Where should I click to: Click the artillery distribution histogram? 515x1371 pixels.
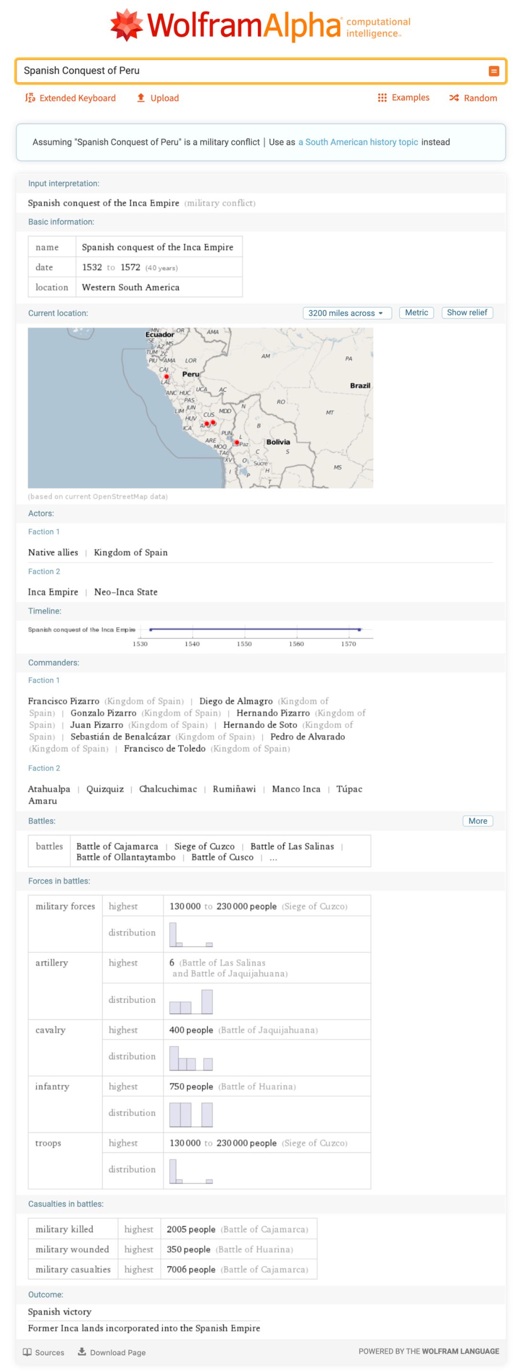[x=191, y=1001]
